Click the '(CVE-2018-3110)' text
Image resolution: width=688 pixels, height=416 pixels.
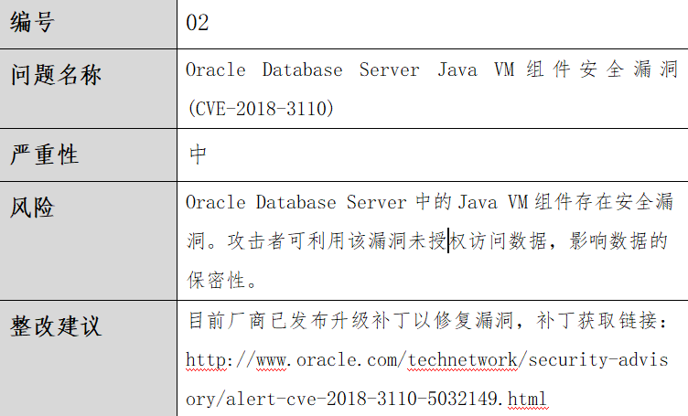coord(261,108)
